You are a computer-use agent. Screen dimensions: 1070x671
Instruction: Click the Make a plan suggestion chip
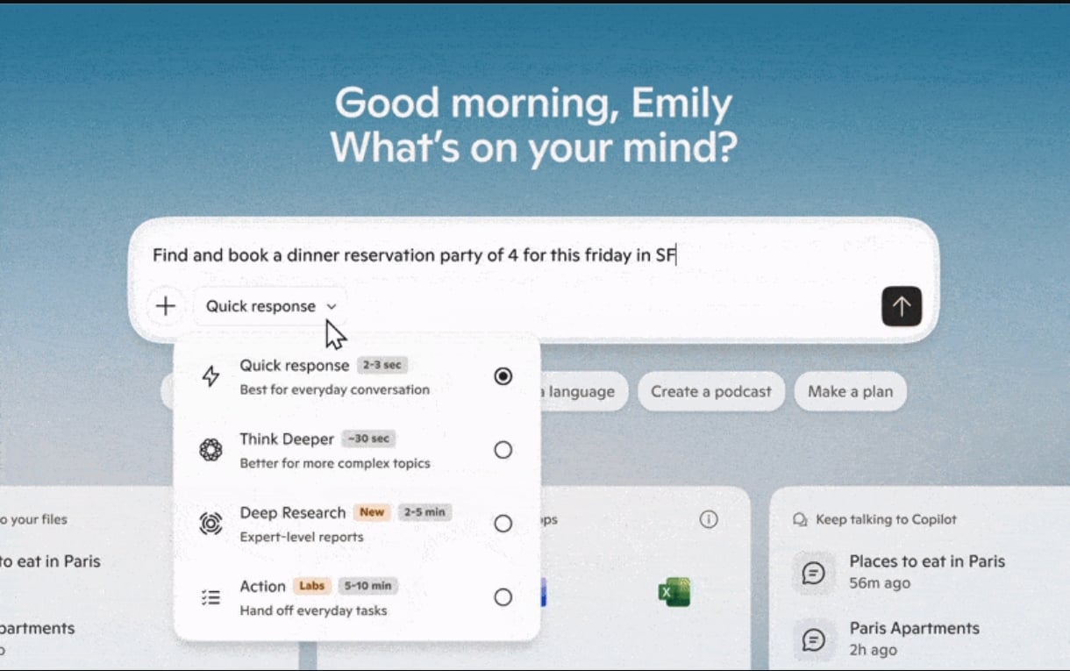click(x=850, y=392)
